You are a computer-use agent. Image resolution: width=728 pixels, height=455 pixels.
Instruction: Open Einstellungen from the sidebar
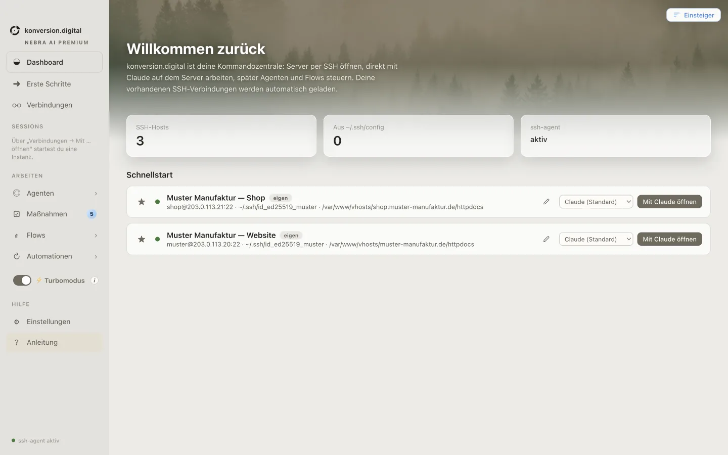(54, 322)
